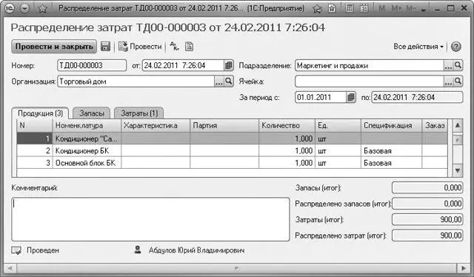Select row 'Кондиционер "Са...'
Image resolution: width=474 pixels, height=277 pixels.
pos(232,138)
